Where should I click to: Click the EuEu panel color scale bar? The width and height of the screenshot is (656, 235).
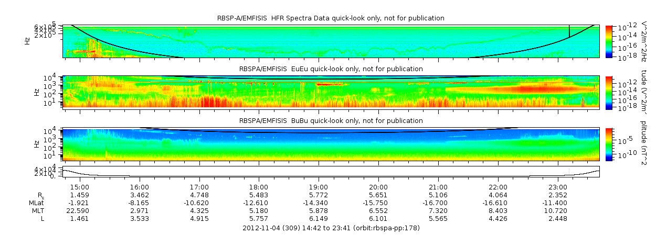pyautogui.click(x=609, y=92)
